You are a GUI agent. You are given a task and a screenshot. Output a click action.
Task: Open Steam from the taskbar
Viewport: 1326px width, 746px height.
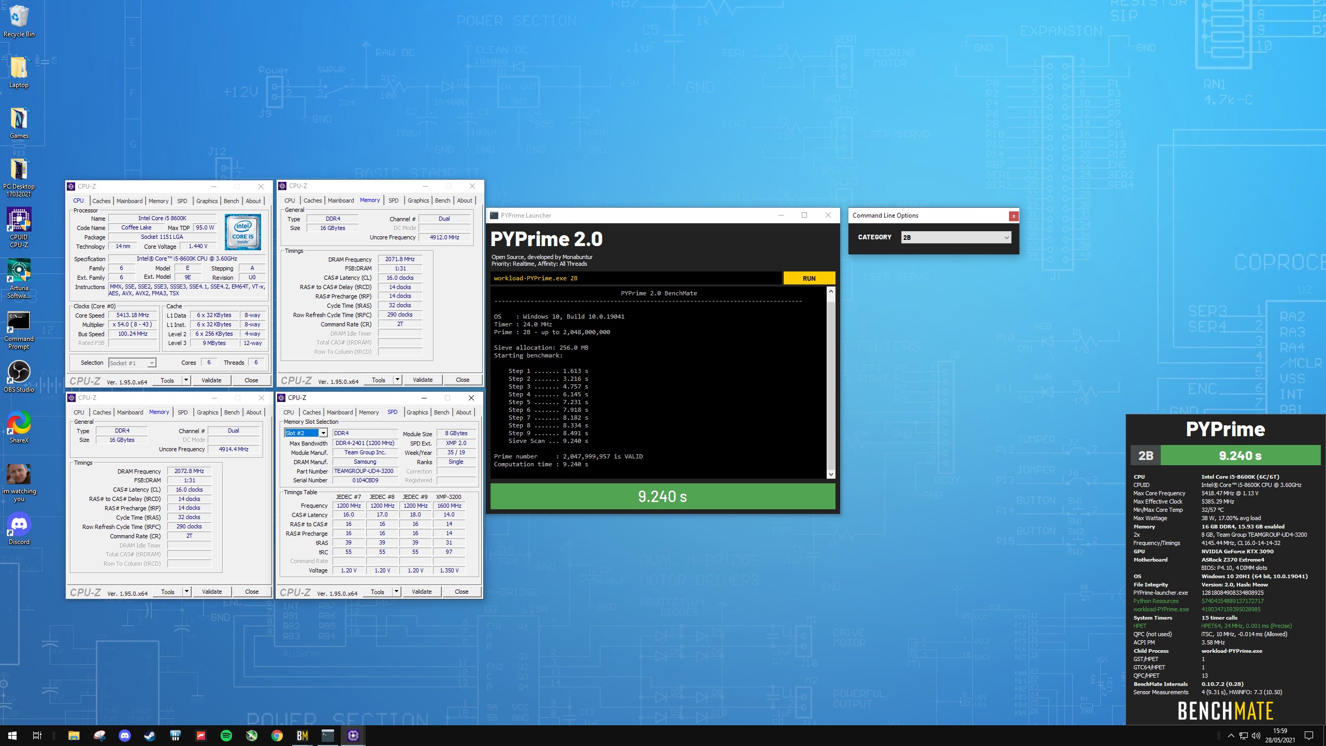point(150,736)
